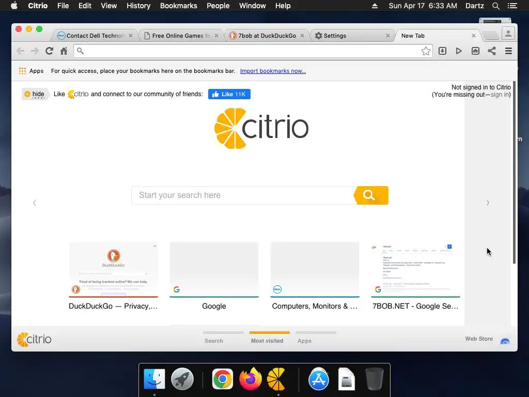This screenshot has width=529, height=397.
Task: Open the History menu
Action: point(138,6)
